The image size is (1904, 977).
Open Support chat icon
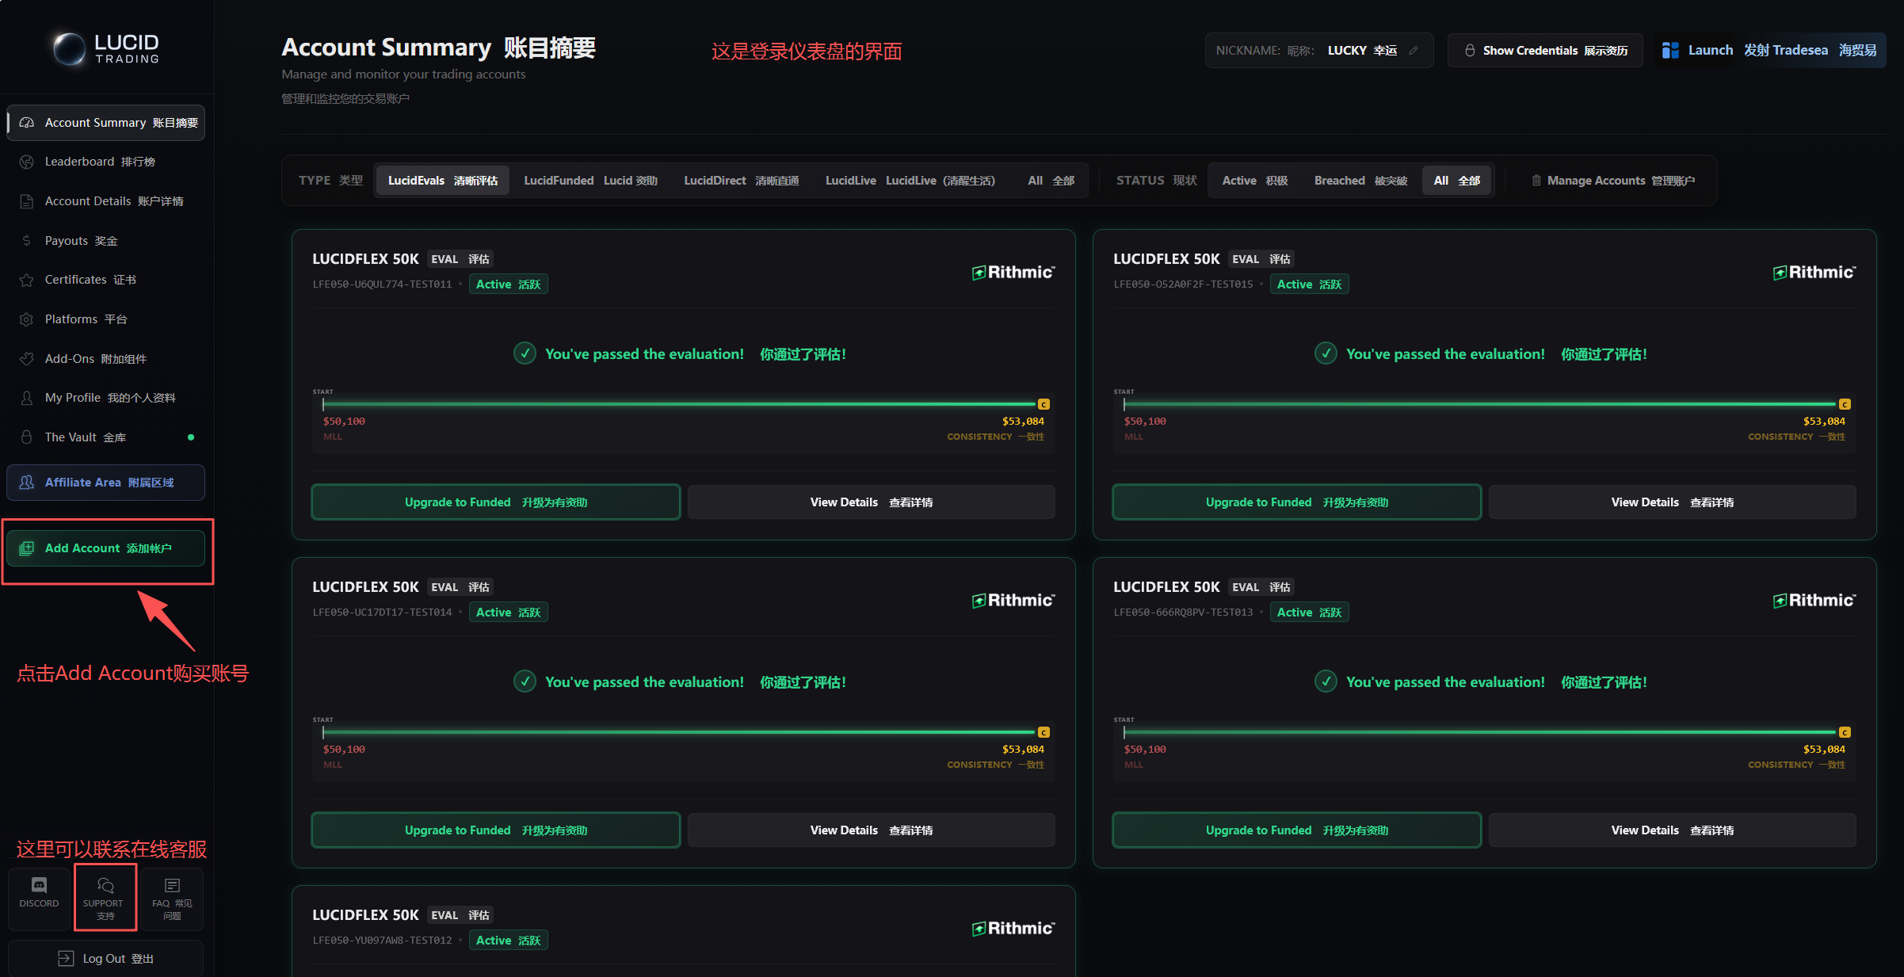(x=105, y=885)
